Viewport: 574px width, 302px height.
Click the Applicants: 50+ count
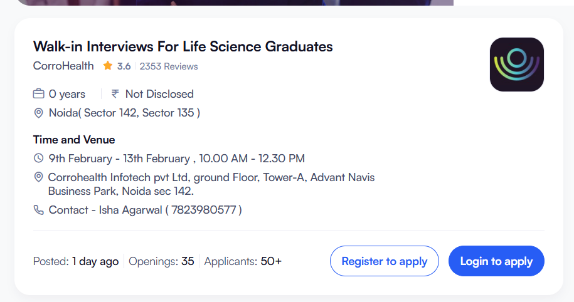[243, 261]
